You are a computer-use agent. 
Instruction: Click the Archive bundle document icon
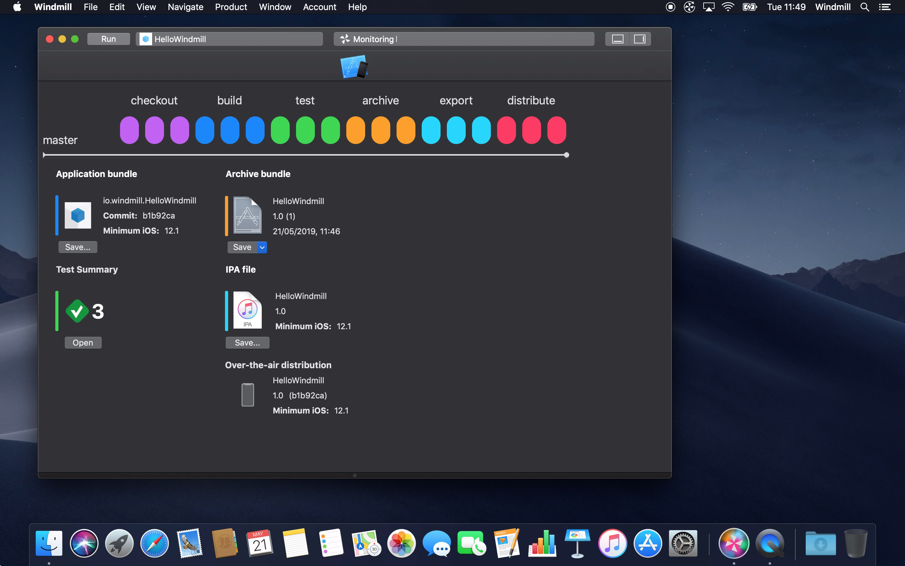pyautogui.click(x=247, y=215)
